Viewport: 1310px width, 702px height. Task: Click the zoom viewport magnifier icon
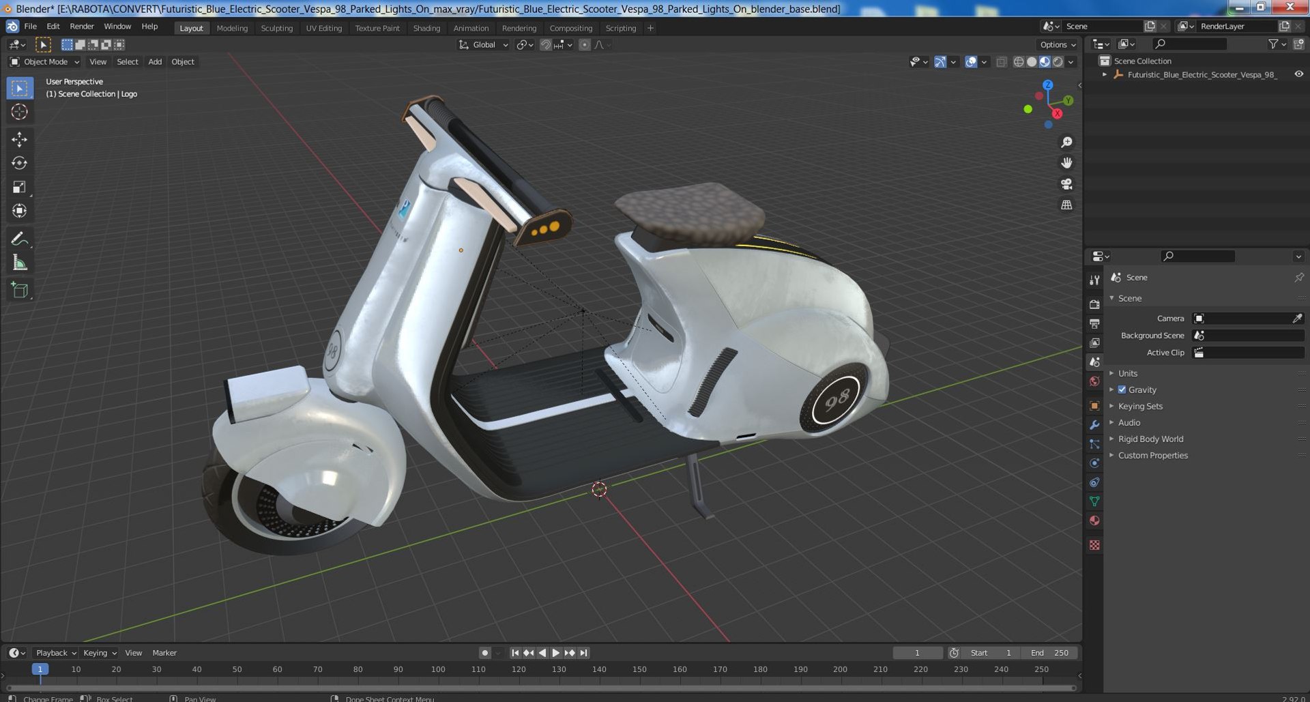tap(1066, 142)
